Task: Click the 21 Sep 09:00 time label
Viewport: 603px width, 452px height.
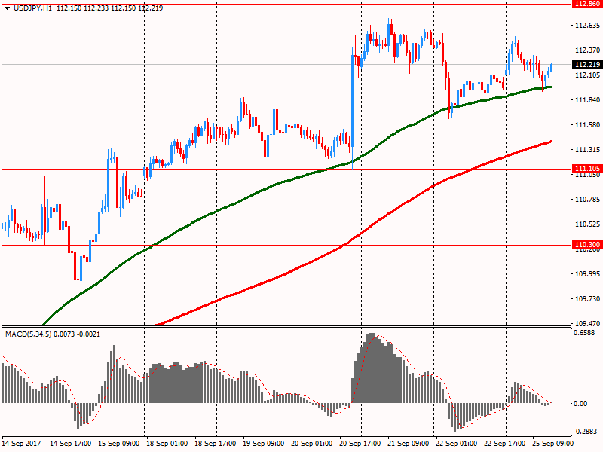Action: pyautogui.click(x=408, y=444)
